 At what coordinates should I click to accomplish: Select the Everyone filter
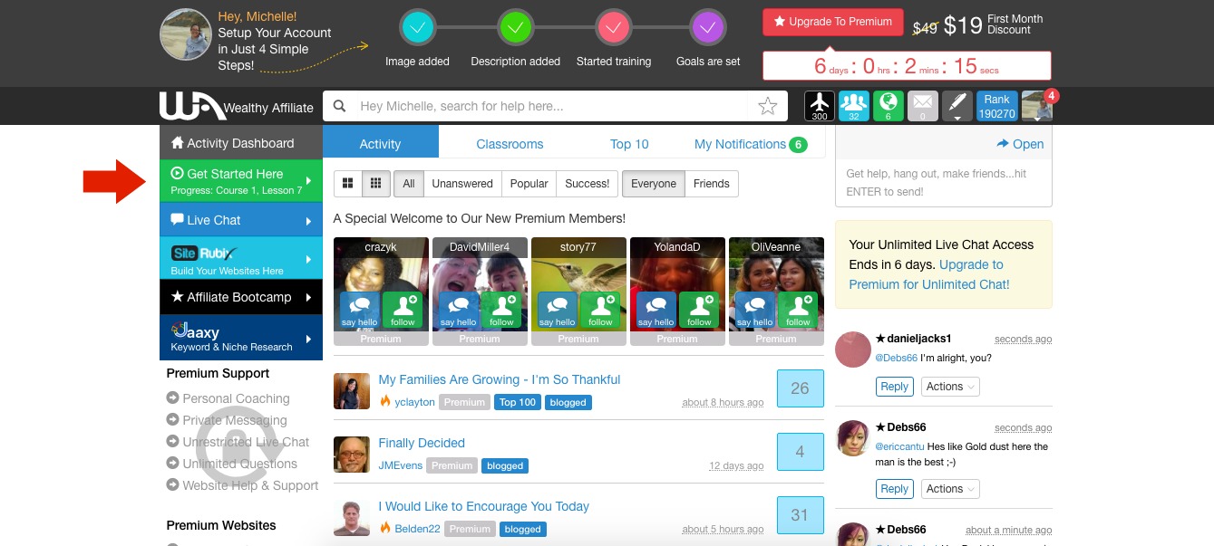click(x=654, y=184)
